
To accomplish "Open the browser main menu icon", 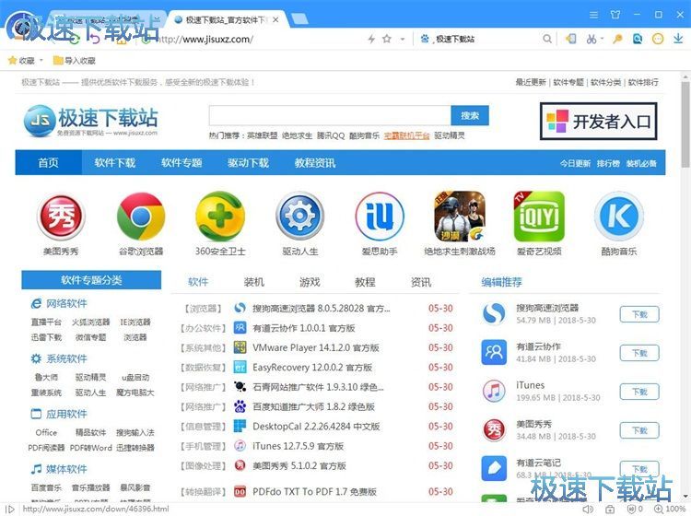I will click(x=594, y=15).
